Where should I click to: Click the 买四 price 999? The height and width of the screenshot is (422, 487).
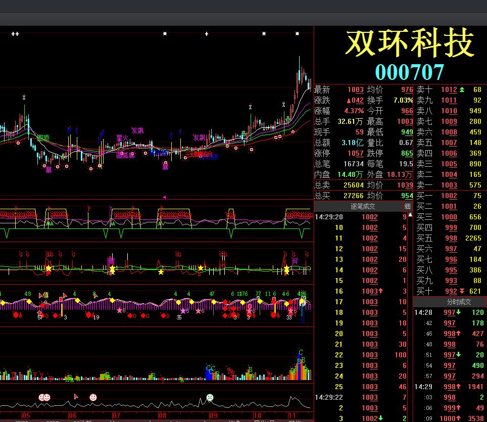click(451, 227)
